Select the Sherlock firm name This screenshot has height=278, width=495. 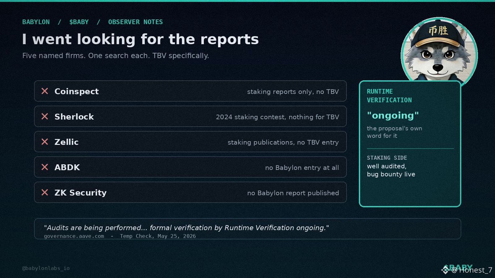coord(74,117)
